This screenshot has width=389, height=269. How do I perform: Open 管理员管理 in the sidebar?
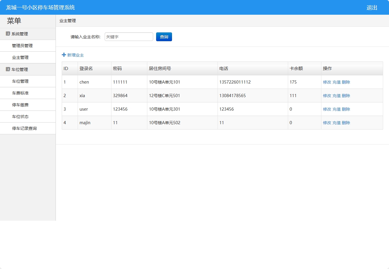(22, 46)
